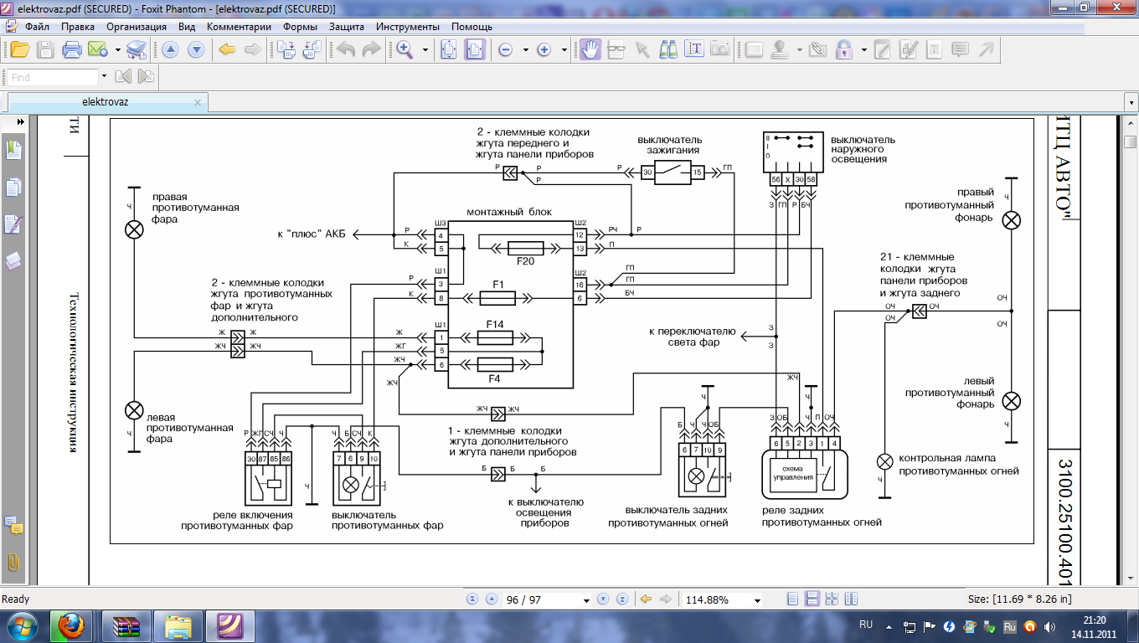The image size is (1139, 643).
Task: Expand the zoom percentage dropdown
Action: click(x=757, y=600)
